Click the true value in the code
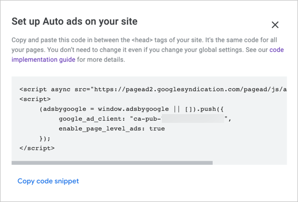Viewport: 298px width, 202px height. (157, 129)
